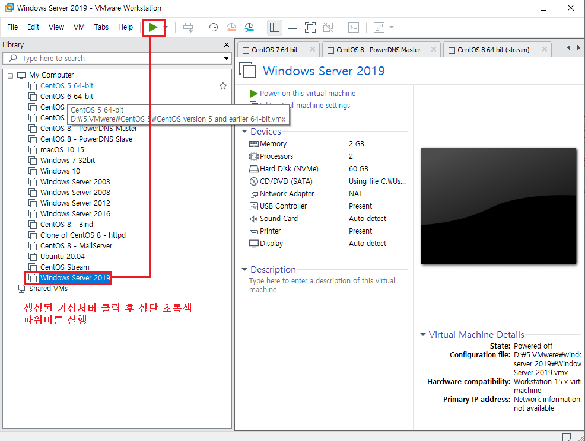The width and height of the screenshot is (585, 441).
Task: Click the Send Ctrl+Alt+Del toolbar icon
Action: pos(189,27)
